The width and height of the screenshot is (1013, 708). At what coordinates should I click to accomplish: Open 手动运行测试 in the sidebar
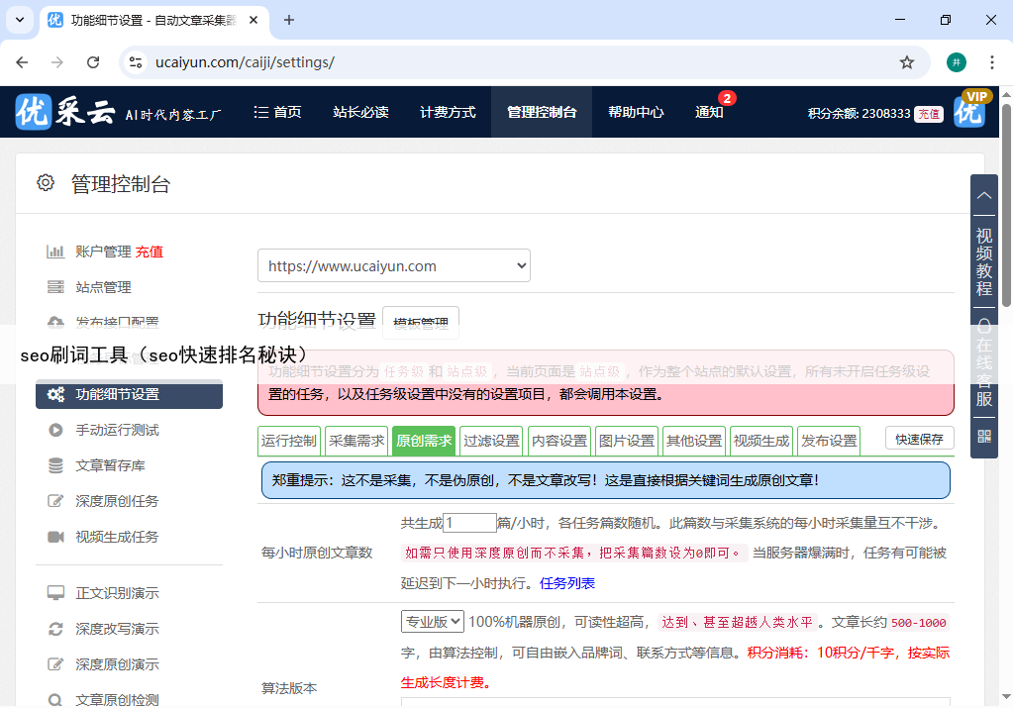[117, 430]
